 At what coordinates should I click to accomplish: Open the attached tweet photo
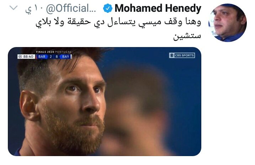[105, 102]
